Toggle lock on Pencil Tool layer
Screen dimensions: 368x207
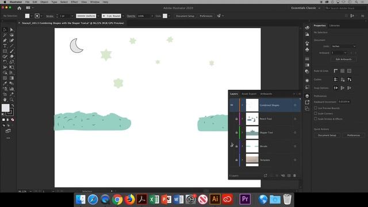236,119
